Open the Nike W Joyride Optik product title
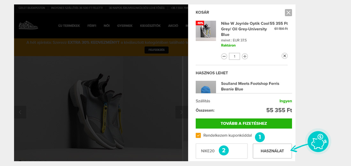The image size is (351, 166). (245, 29)
